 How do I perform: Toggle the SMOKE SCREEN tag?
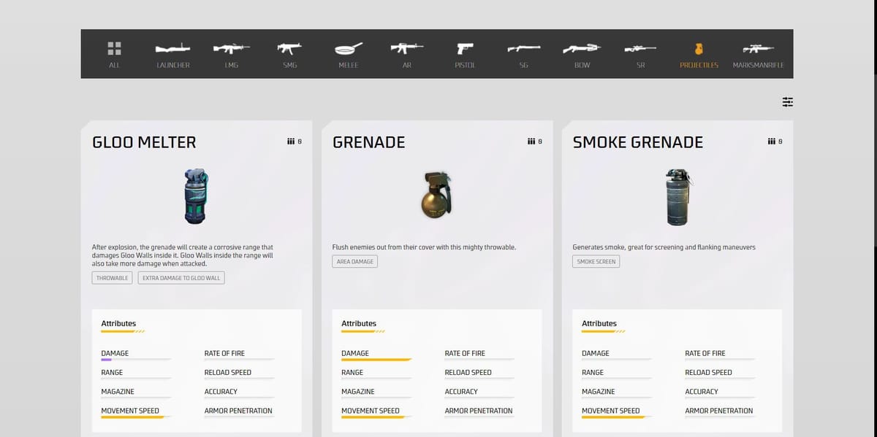(x=596, y=261)
